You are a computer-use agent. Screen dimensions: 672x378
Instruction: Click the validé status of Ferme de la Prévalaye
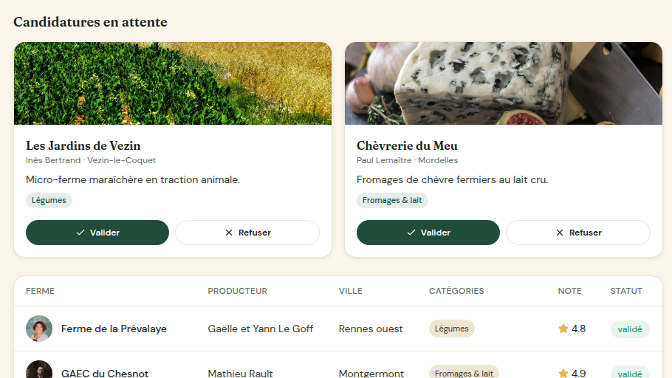(x=630, y=329)
